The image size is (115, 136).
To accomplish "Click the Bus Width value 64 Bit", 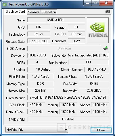I will (x=94, y=84).
